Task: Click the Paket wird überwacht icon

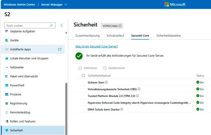Action: (x=7, y=76)
